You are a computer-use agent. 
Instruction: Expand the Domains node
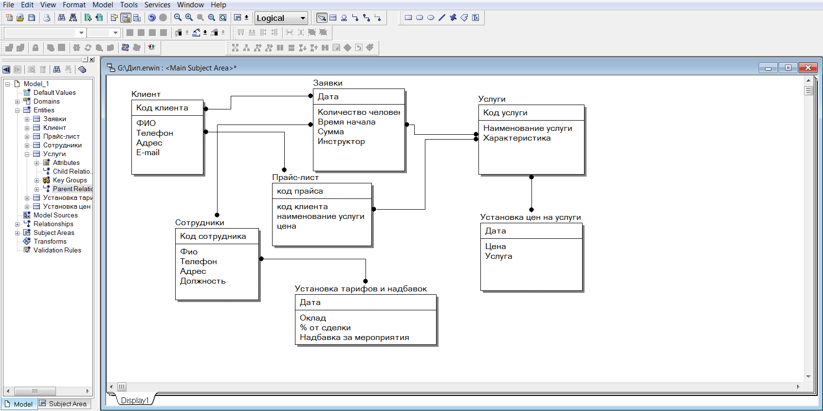point(18,102)
